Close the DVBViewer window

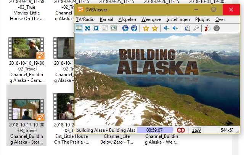(231, 10)
